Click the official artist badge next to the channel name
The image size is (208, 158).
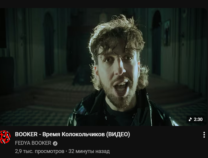point(55,143)
